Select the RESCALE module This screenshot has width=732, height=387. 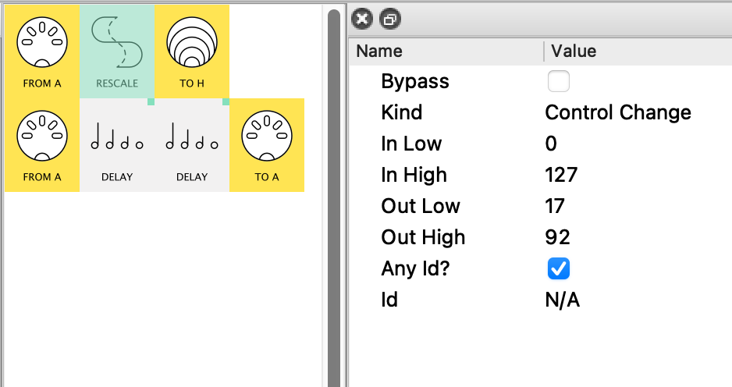point(117,51)
